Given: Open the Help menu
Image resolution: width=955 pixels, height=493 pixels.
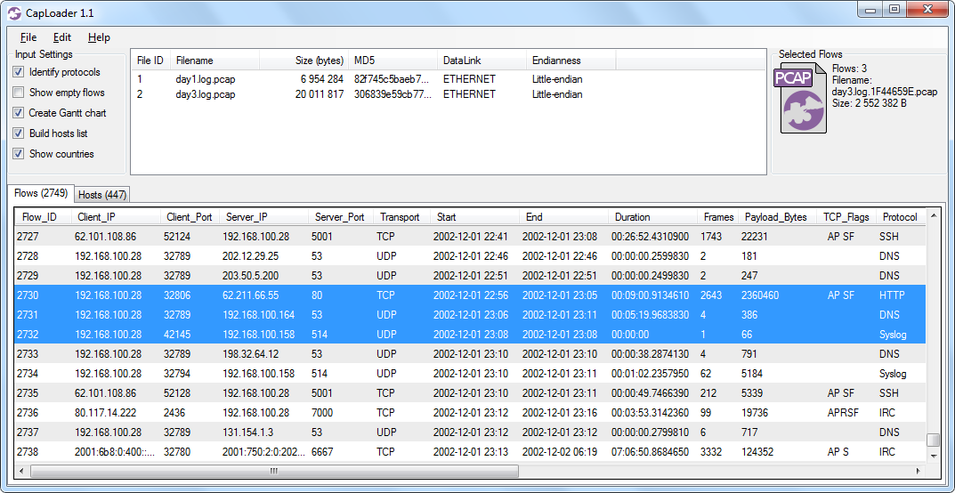Looking at the screenshot, I should (99, 37).
